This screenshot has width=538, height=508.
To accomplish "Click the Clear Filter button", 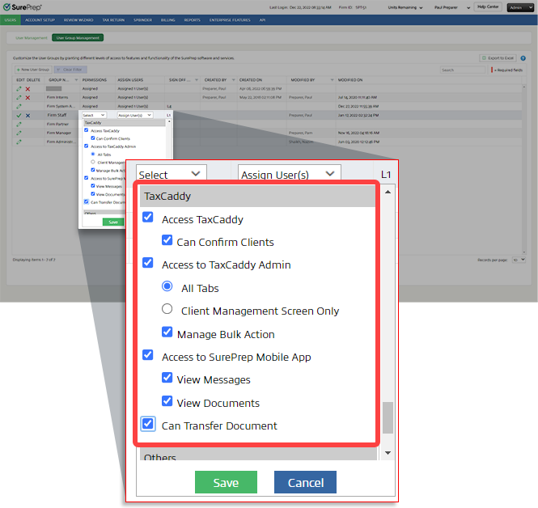I will (70, 70).
